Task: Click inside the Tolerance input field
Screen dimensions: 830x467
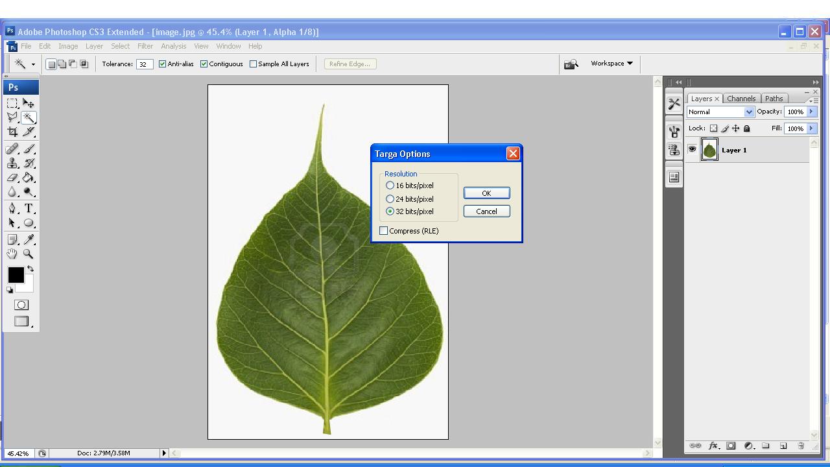Action: 144,64
